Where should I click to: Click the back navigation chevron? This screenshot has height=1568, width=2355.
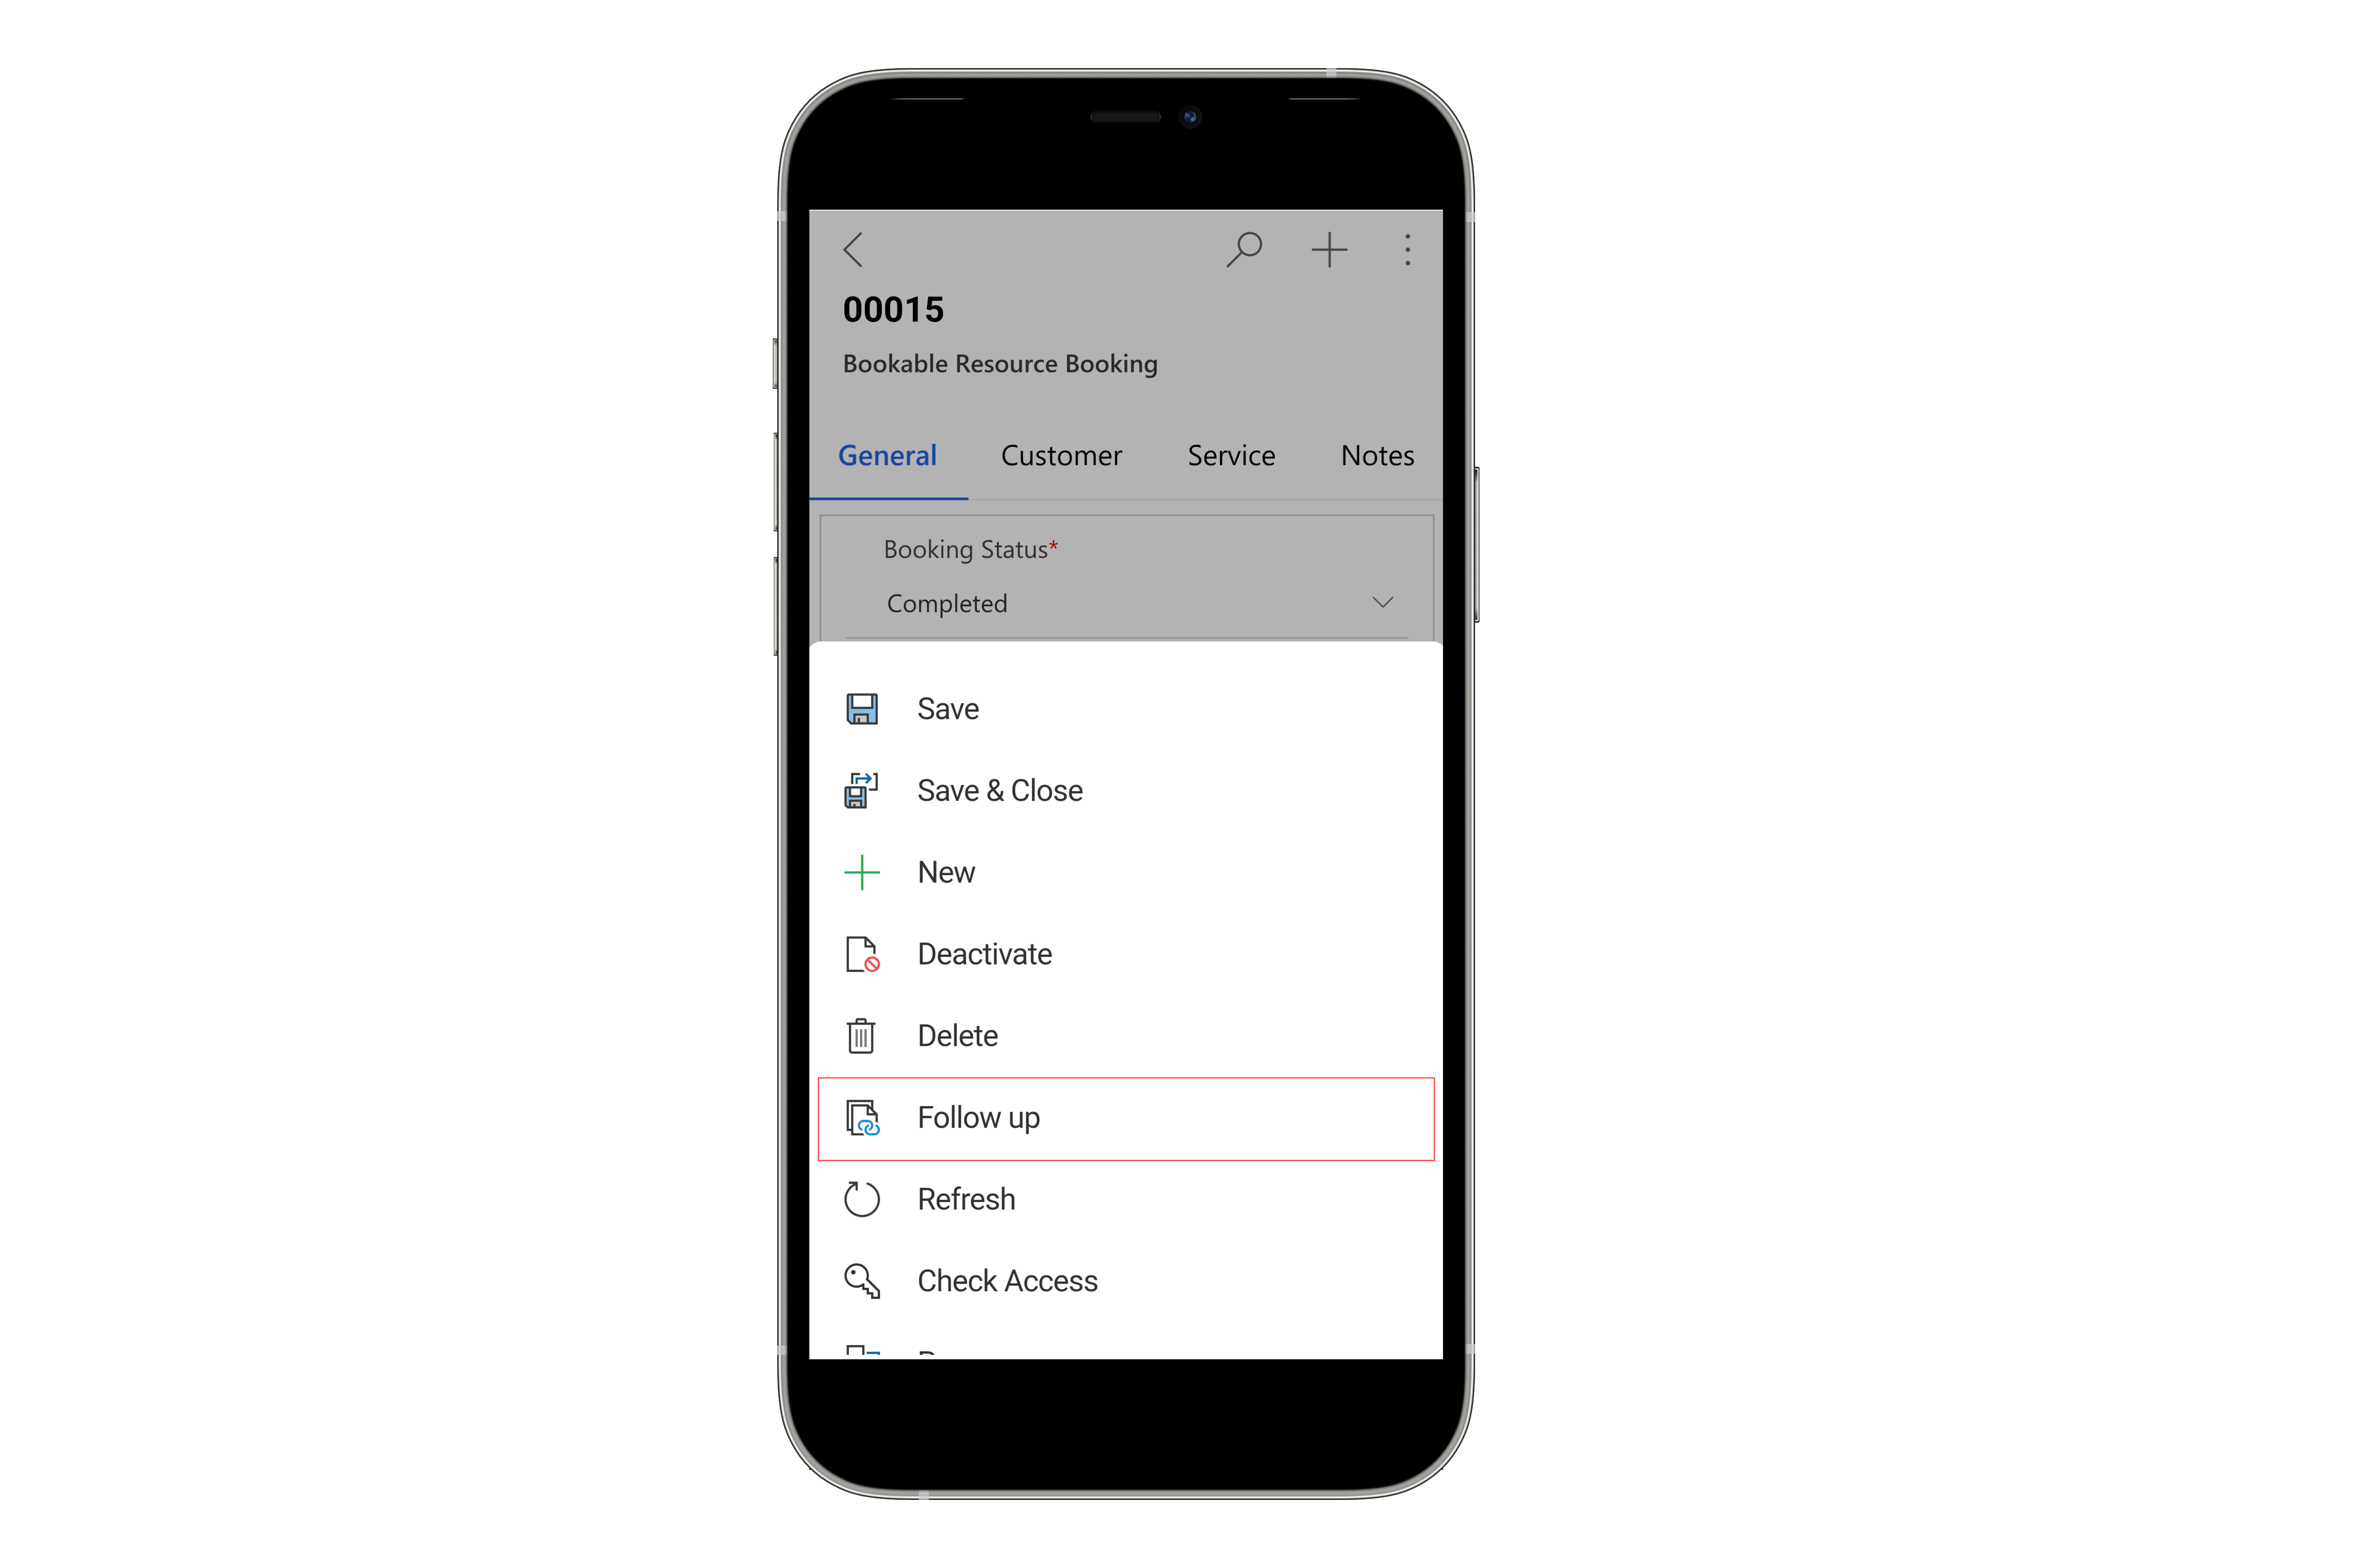click(x=852, y=247)
